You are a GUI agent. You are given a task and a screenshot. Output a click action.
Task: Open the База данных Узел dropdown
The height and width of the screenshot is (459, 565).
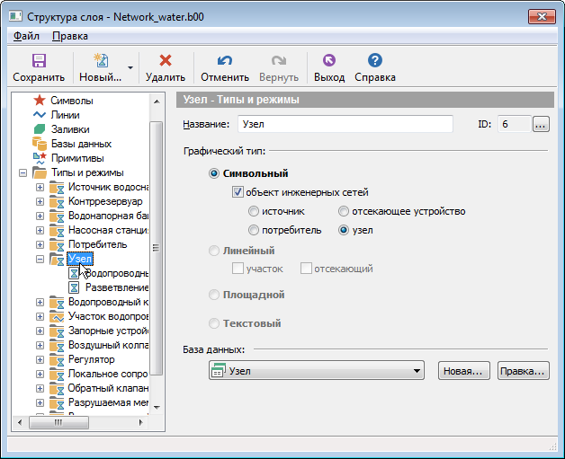(x=416, y=370)
